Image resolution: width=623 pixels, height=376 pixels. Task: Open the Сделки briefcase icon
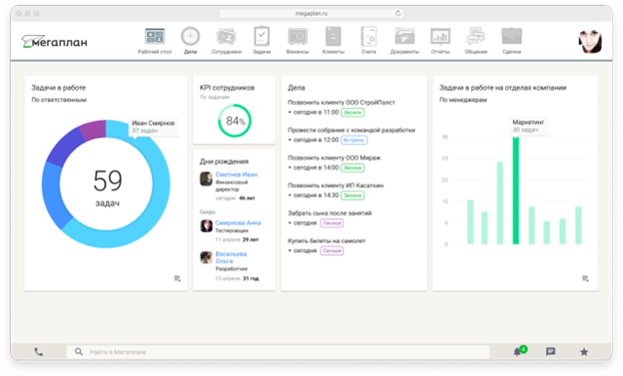click(512, 36)
